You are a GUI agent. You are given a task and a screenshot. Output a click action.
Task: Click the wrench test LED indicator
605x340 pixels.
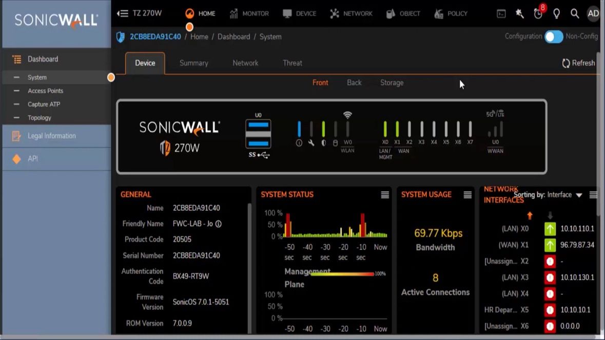(x=311, y=133)
